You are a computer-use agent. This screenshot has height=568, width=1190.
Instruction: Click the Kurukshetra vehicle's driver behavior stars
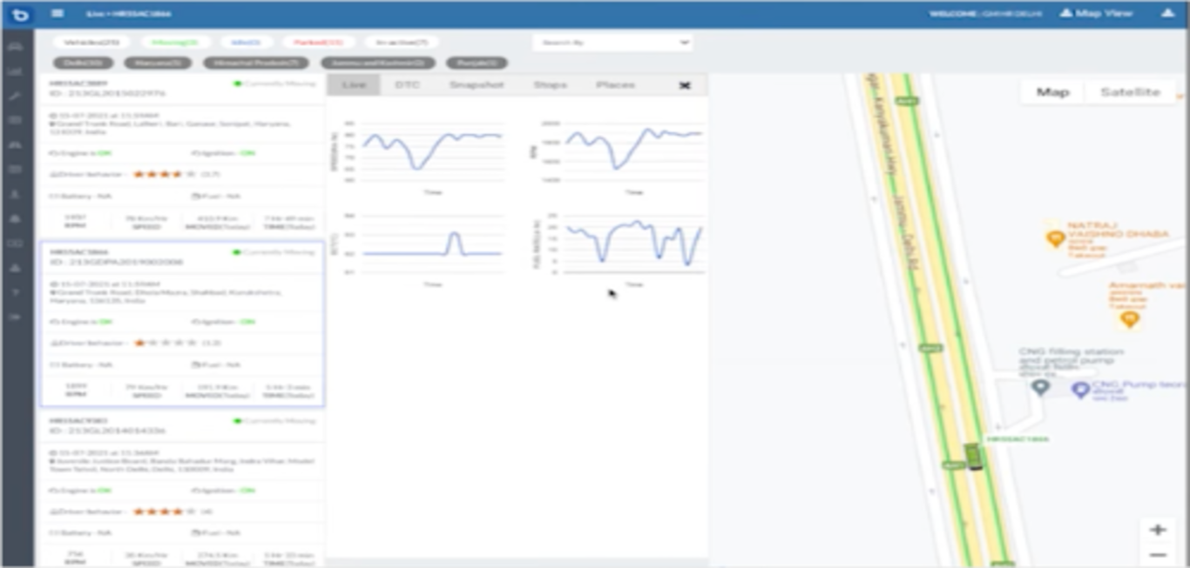pos(165,343)
